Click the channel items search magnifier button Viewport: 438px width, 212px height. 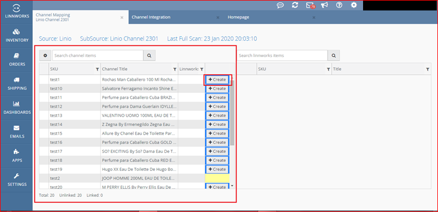point(149,56)
